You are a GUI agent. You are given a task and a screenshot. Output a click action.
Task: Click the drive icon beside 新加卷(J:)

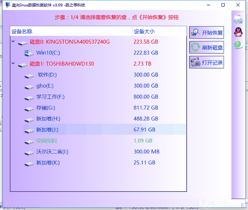(29, 131)
